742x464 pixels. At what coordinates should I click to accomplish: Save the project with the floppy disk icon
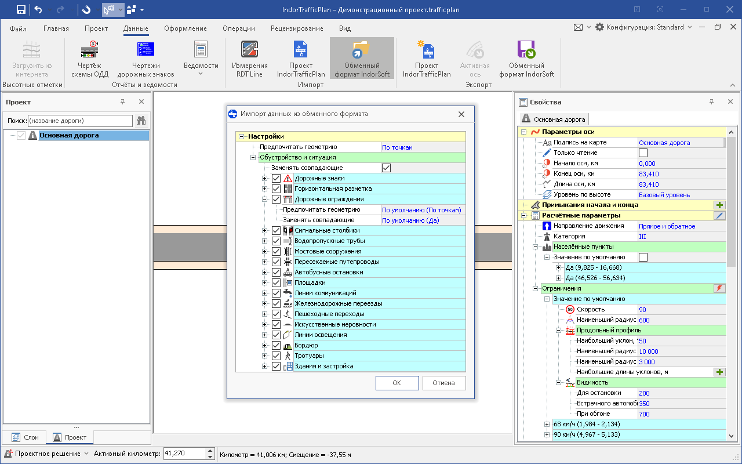[x=21, y=9]
